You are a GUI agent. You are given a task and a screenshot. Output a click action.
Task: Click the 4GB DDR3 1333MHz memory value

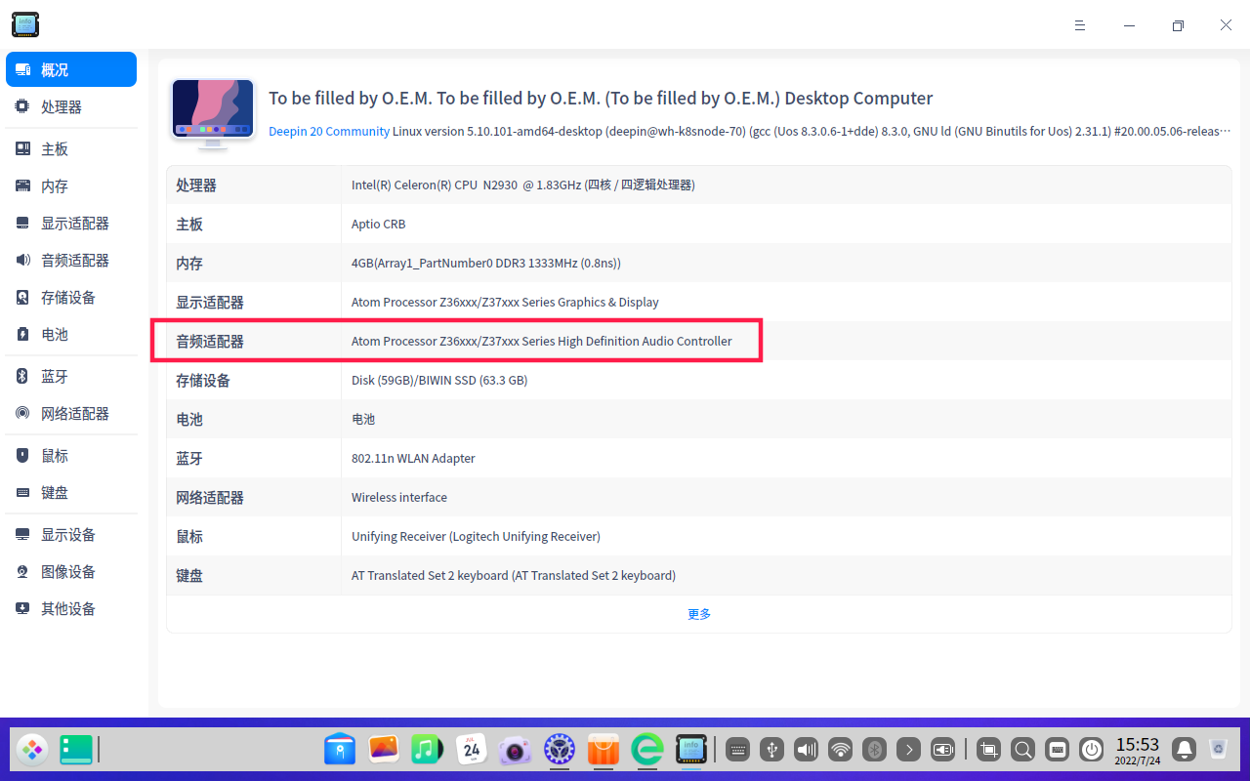(486, 263)
